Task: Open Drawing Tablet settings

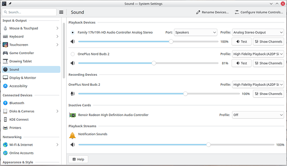Action: (31, 61)
